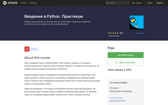Open the Teaching menu

[x=33, y=3]
